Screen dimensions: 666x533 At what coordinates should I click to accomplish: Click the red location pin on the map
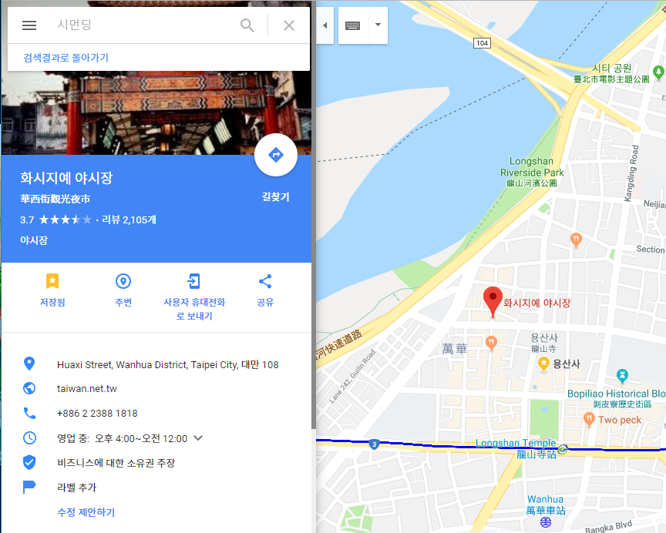[493, 302]
